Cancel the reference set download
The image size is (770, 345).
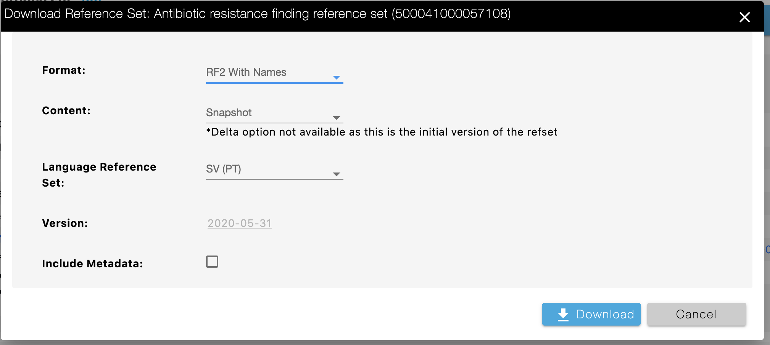coord(696,314)
